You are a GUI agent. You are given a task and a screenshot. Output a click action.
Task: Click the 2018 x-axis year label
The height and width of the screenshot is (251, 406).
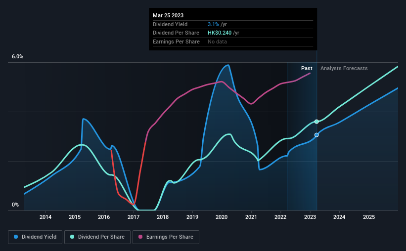(x=163, y=217)
